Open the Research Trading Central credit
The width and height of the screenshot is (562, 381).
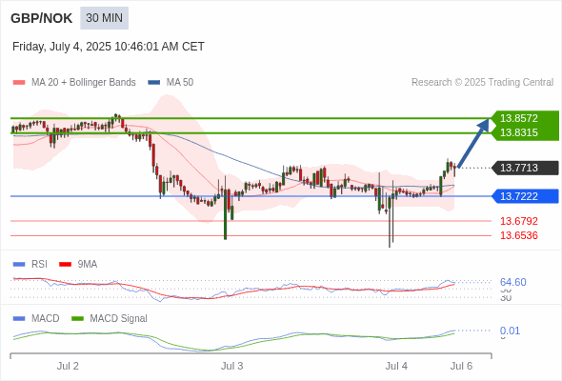coord(482,83)
